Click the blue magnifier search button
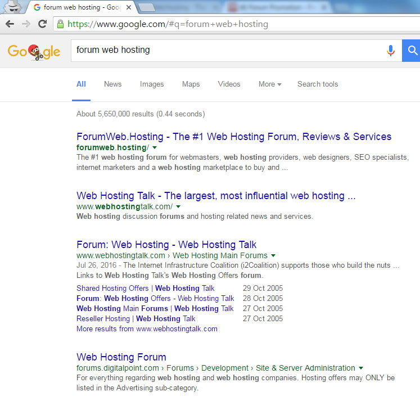Screen dimensions: 420x405 click(412, 51)
